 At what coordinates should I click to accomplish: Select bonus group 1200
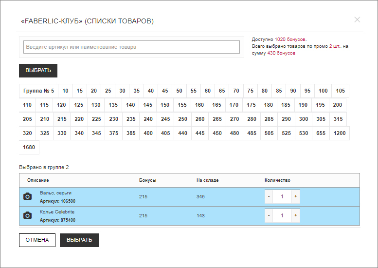pyautogui.click(x=340, y=133)
